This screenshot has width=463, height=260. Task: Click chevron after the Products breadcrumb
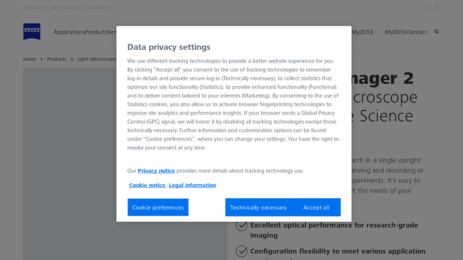(x=72, y=59)
